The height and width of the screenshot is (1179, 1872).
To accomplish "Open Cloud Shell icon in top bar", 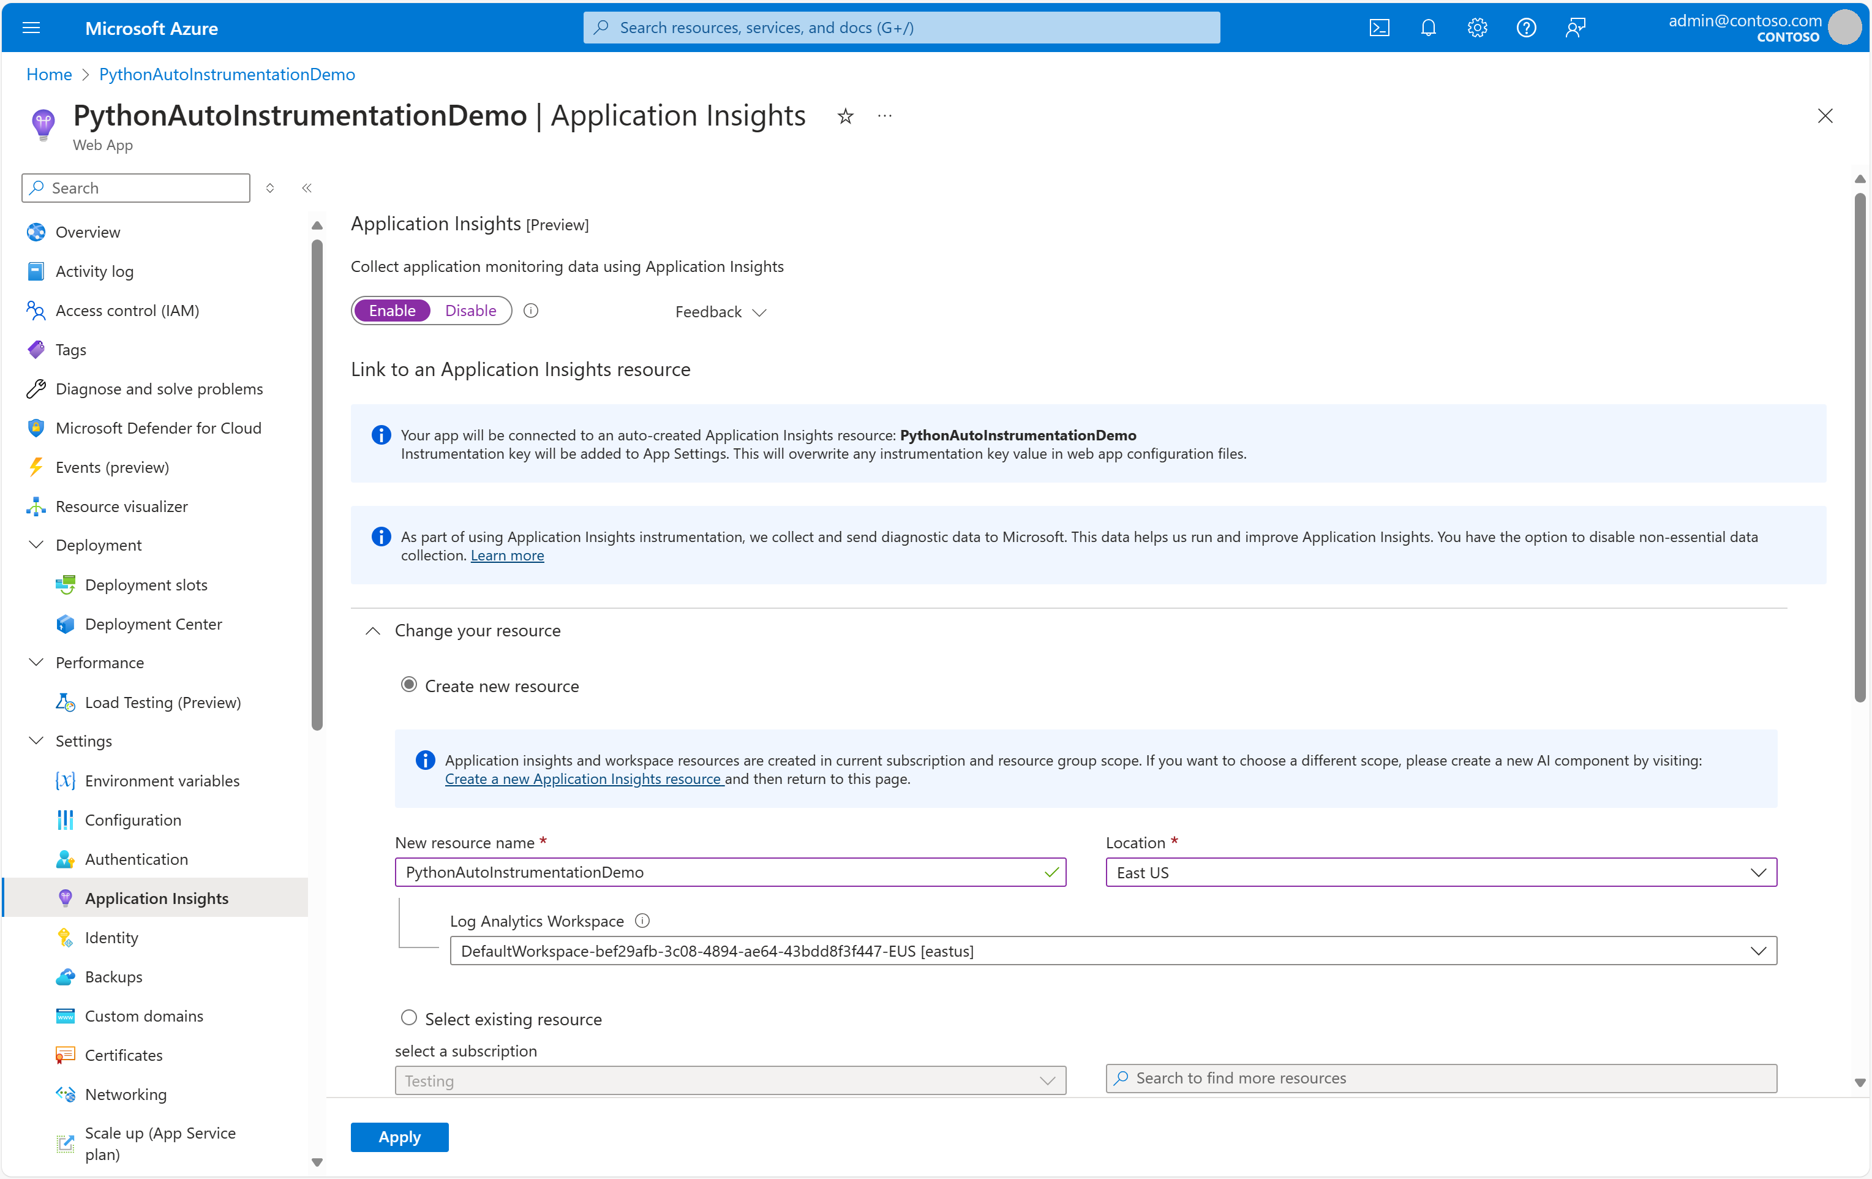I will (1379, 28).
